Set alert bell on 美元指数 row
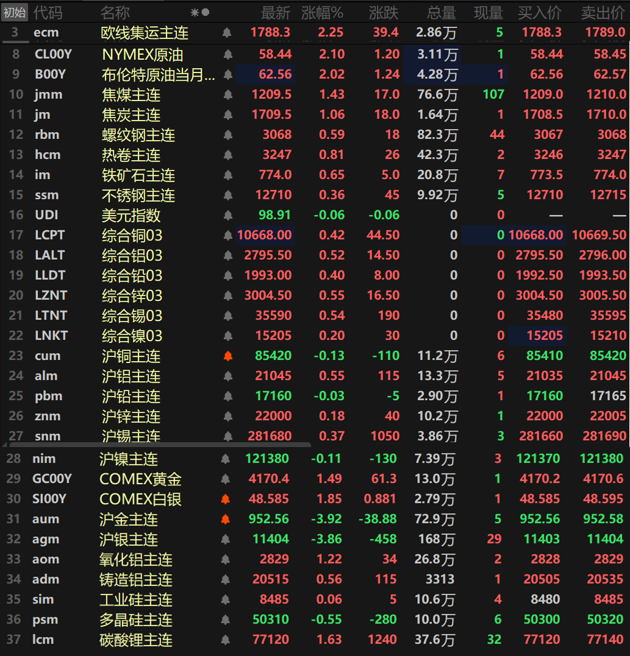Viewport: 630px width, 656px height. [228, 216]
